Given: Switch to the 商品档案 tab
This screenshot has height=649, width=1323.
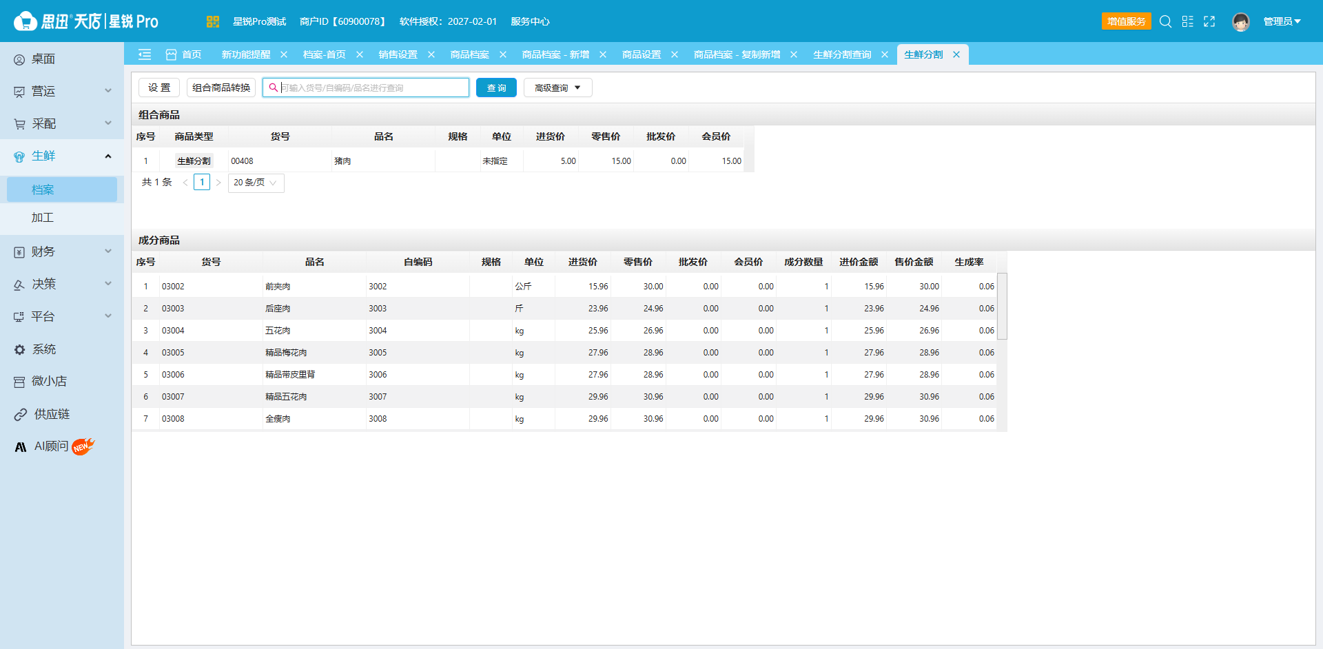Looking at the screenshot, I should pos(470,54).
